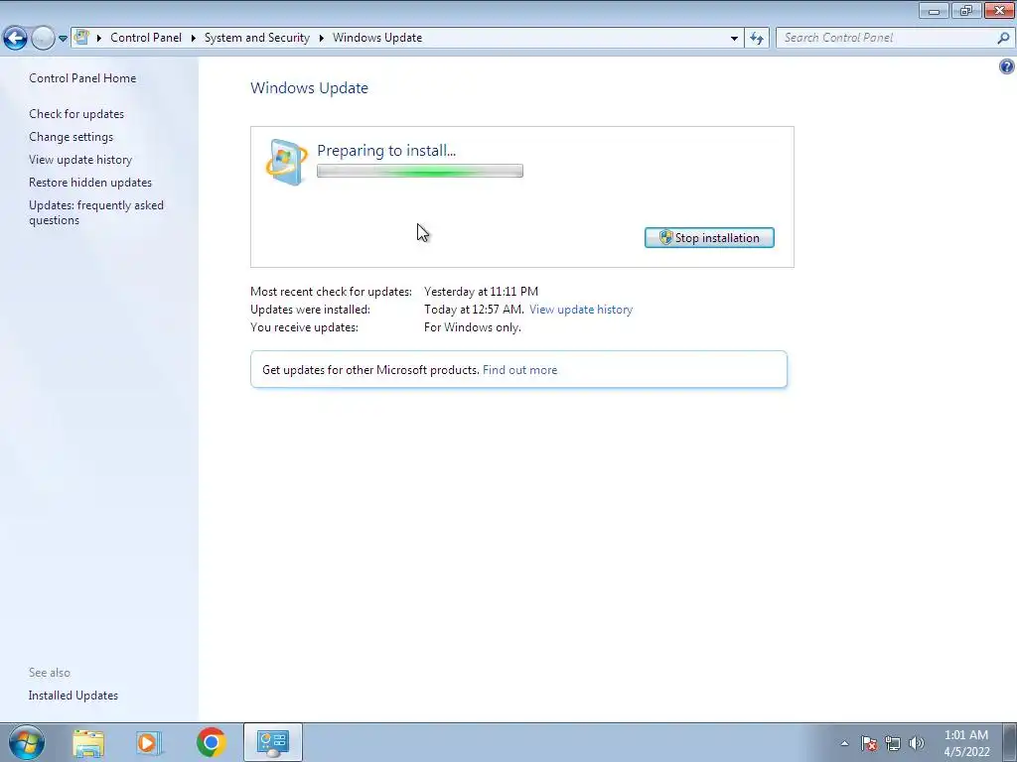This screenshot has width=1017, height=762.
Task: Click Check for updates
Action: [x=76, y=114]
